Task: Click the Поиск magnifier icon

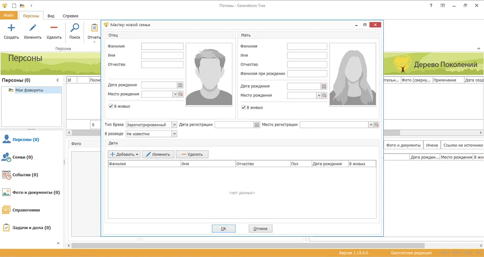Action: pos(75,28)
